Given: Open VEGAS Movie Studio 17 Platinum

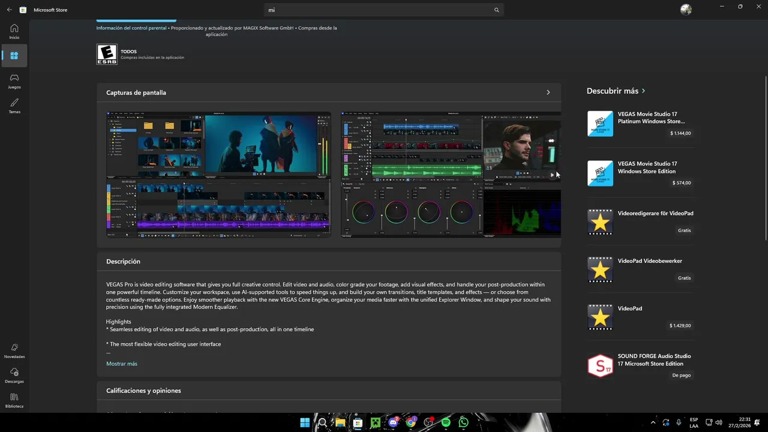Looking at the screenshot, I should point(640,124).
